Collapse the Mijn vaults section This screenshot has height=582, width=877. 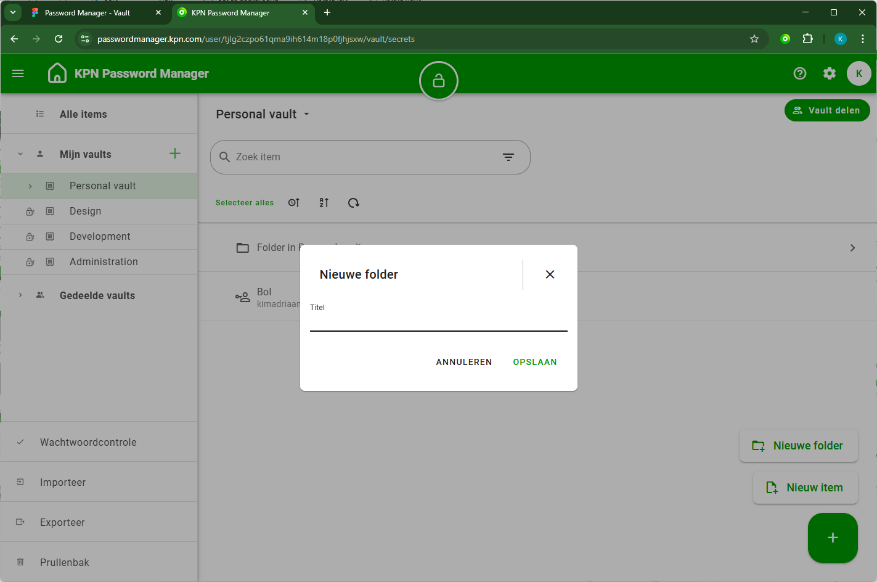20,154
